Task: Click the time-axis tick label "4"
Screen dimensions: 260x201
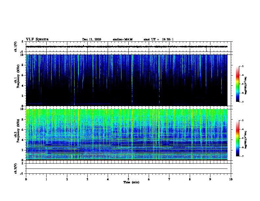Action: pos(108,179)
